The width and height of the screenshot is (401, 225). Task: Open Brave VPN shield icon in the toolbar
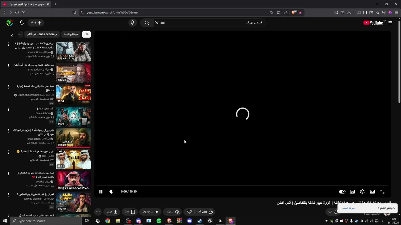384,12
